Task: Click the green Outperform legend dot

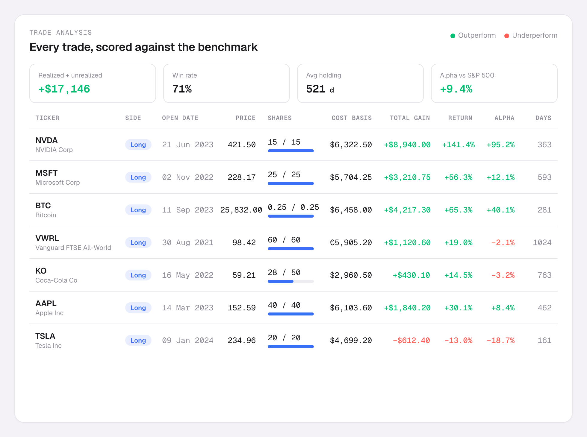Action: coord(453,36)
